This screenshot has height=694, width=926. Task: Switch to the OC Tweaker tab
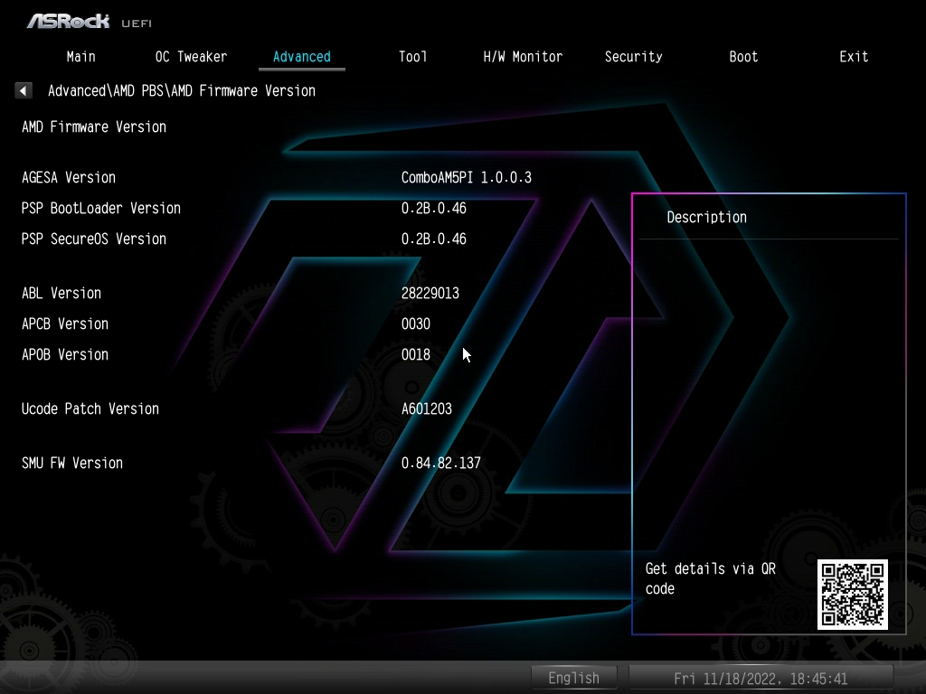click(191, 57)
